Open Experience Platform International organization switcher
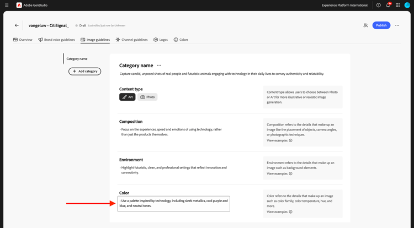Viewport: 414px width, 228px height. pos(344,5)
